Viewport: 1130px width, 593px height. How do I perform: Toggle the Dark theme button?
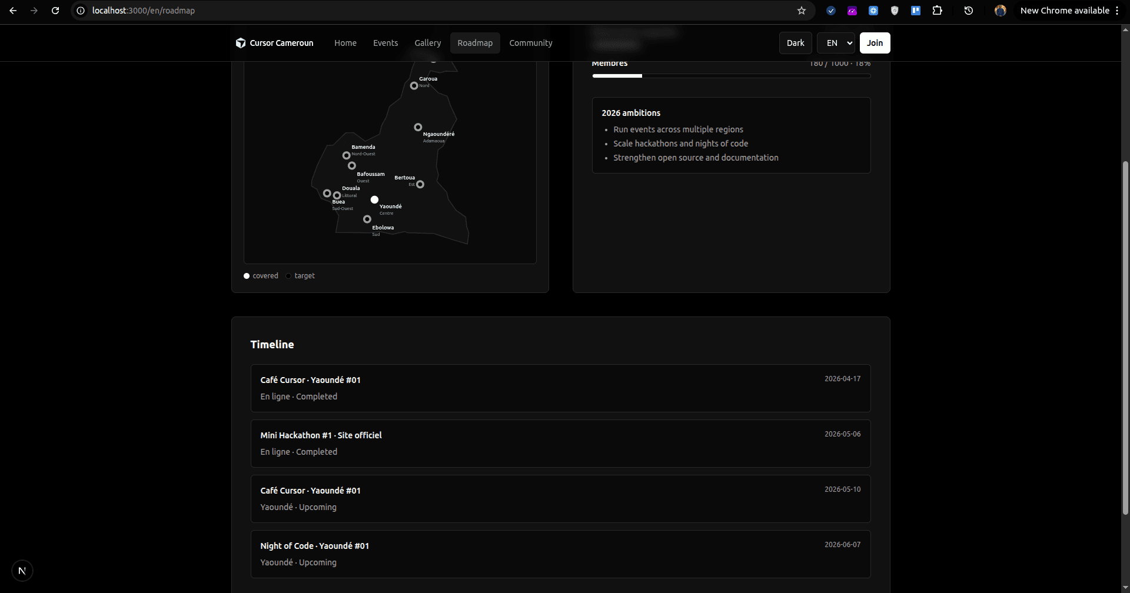[796, 43]
